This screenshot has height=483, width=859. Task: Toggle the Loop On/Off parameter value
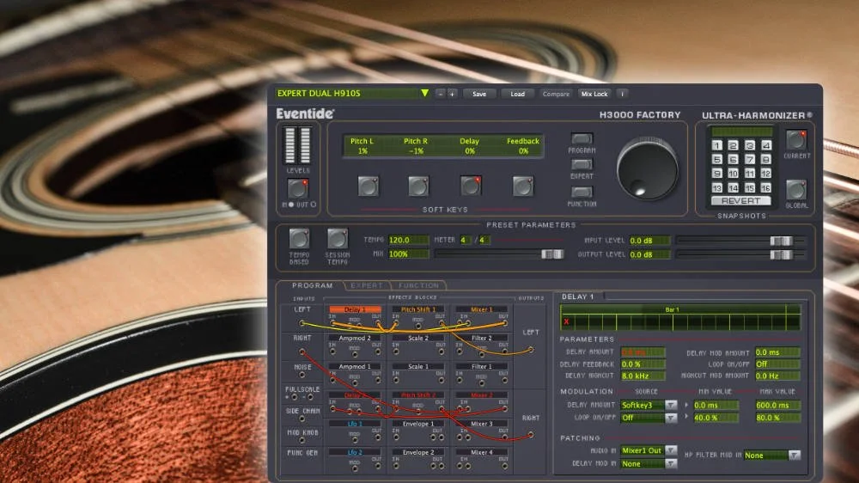[x=777, y=364]
